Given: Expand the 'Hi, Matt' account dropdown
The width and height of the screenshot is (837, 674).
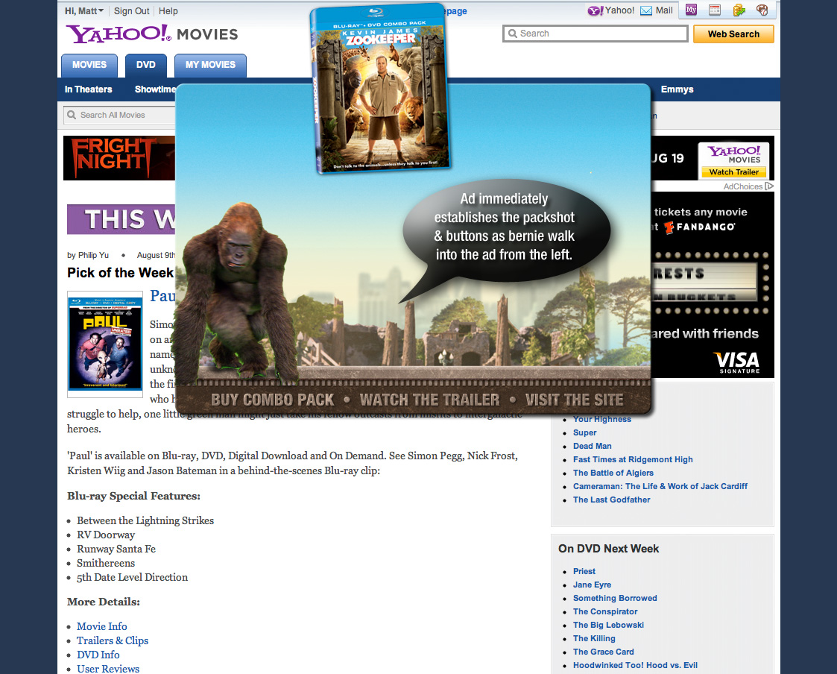Looking at the screenshot, I should pyautogui.click(x=84, y=10).
